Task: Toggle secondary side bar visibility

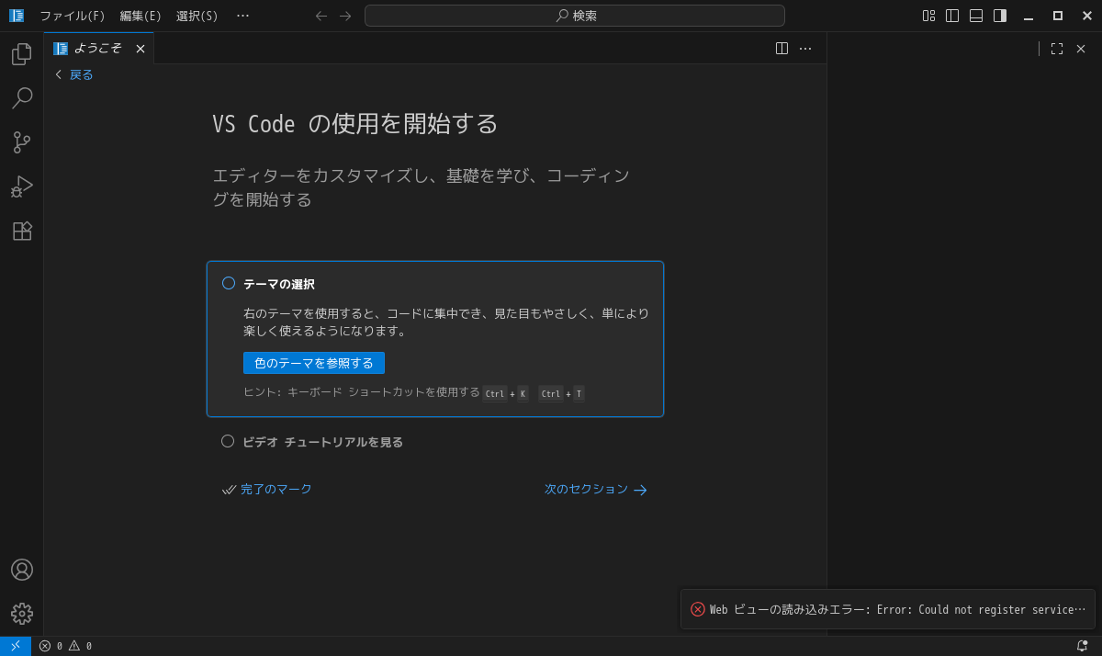Action: [1000, 16]
